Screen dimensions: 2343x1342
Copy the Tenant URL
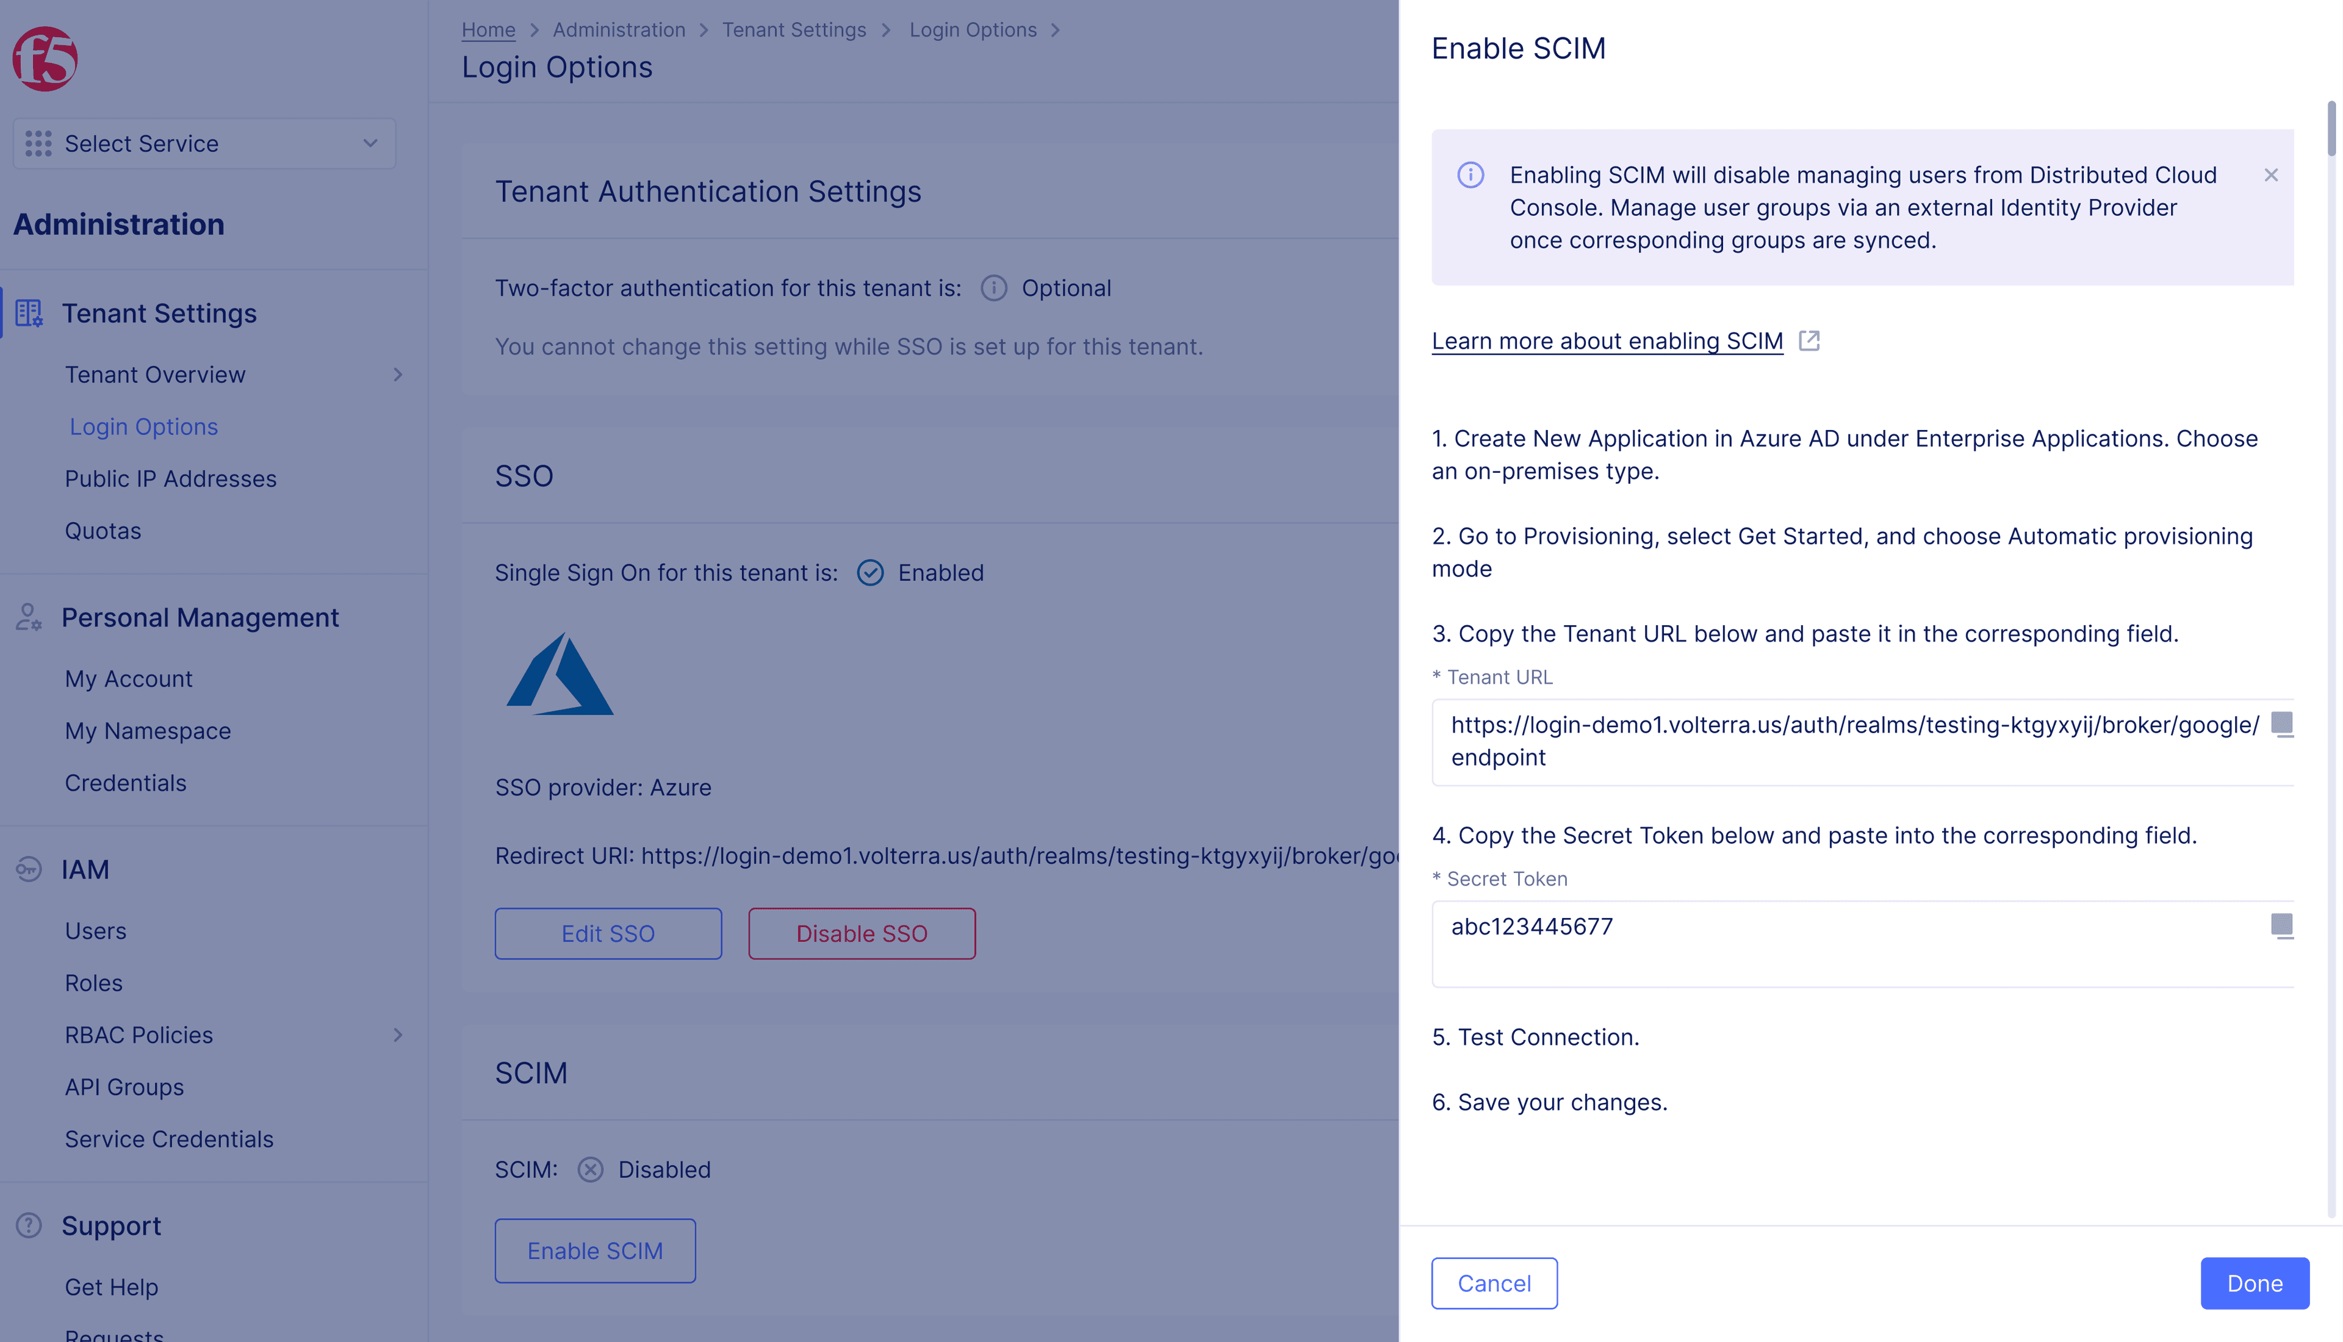click(2282, 725)
